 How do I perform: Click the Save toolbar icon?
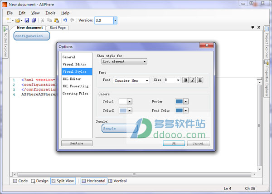tap(27, 20)
